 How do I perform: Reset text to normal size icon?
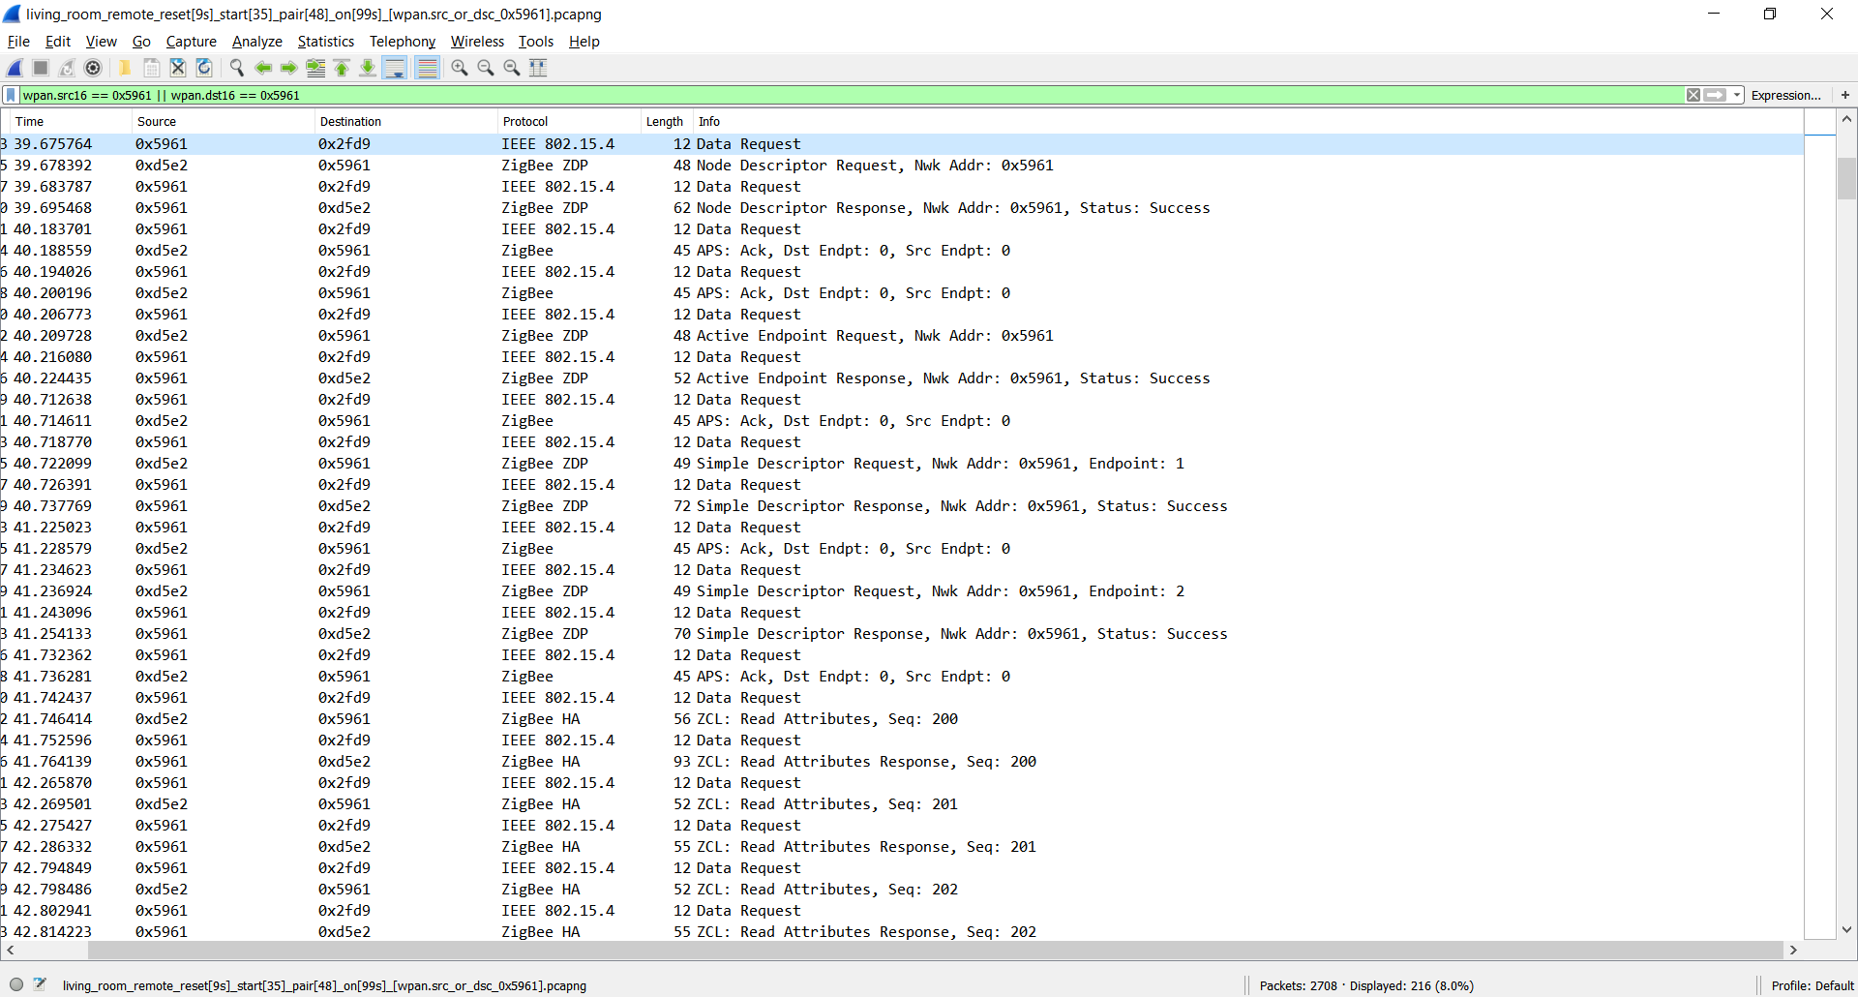tap(512, 68)
